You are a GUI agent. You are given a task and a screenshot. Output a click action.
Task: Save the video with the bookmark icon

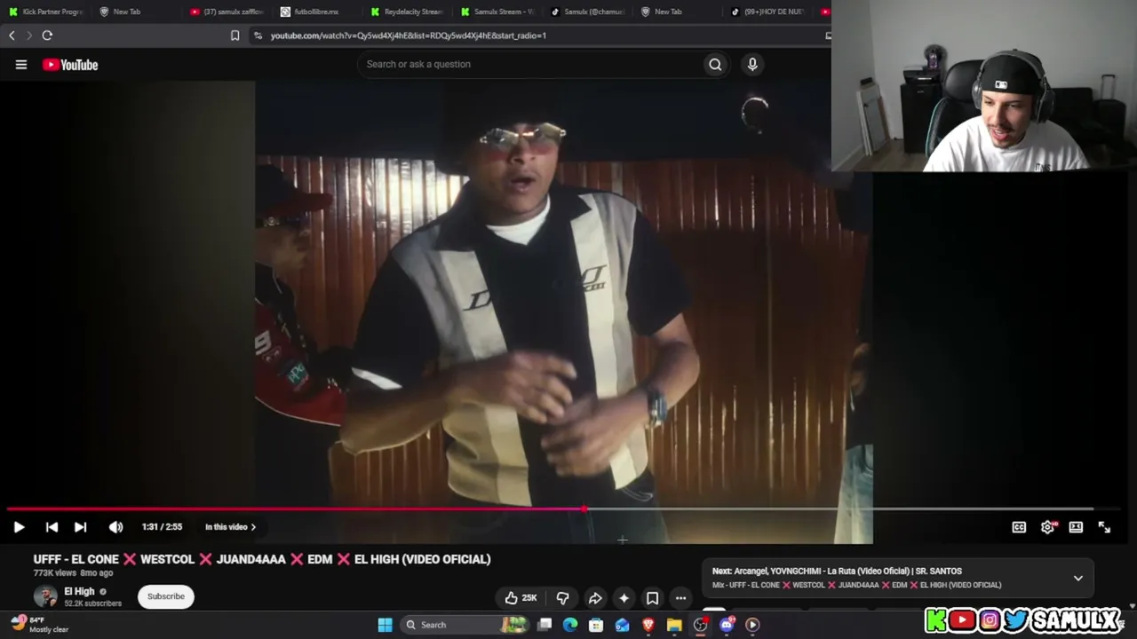point(652,598)
